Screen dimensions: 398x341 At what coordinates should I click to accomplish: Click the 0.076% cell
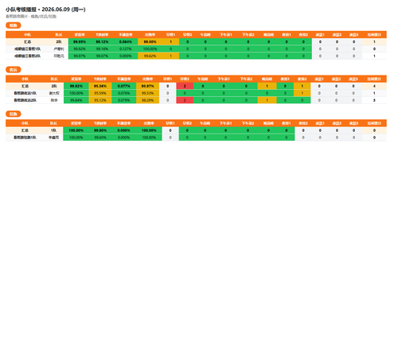coord(123,93)
